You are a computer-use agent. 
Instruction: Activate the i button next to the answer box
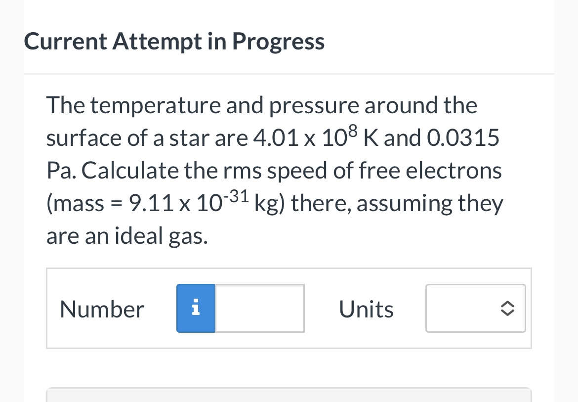196,308
